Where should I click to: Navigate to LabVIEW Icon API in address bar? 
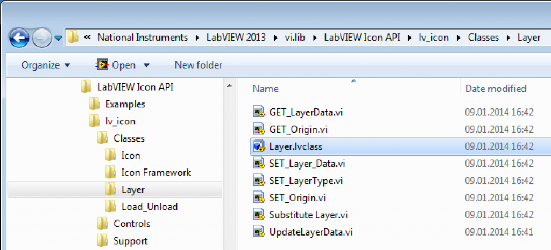point(362,38)
